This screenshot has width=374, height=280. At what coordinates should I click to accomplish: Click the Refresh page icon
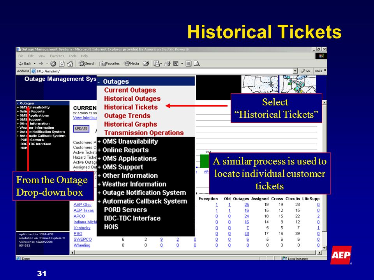click(x=62, y=63)
